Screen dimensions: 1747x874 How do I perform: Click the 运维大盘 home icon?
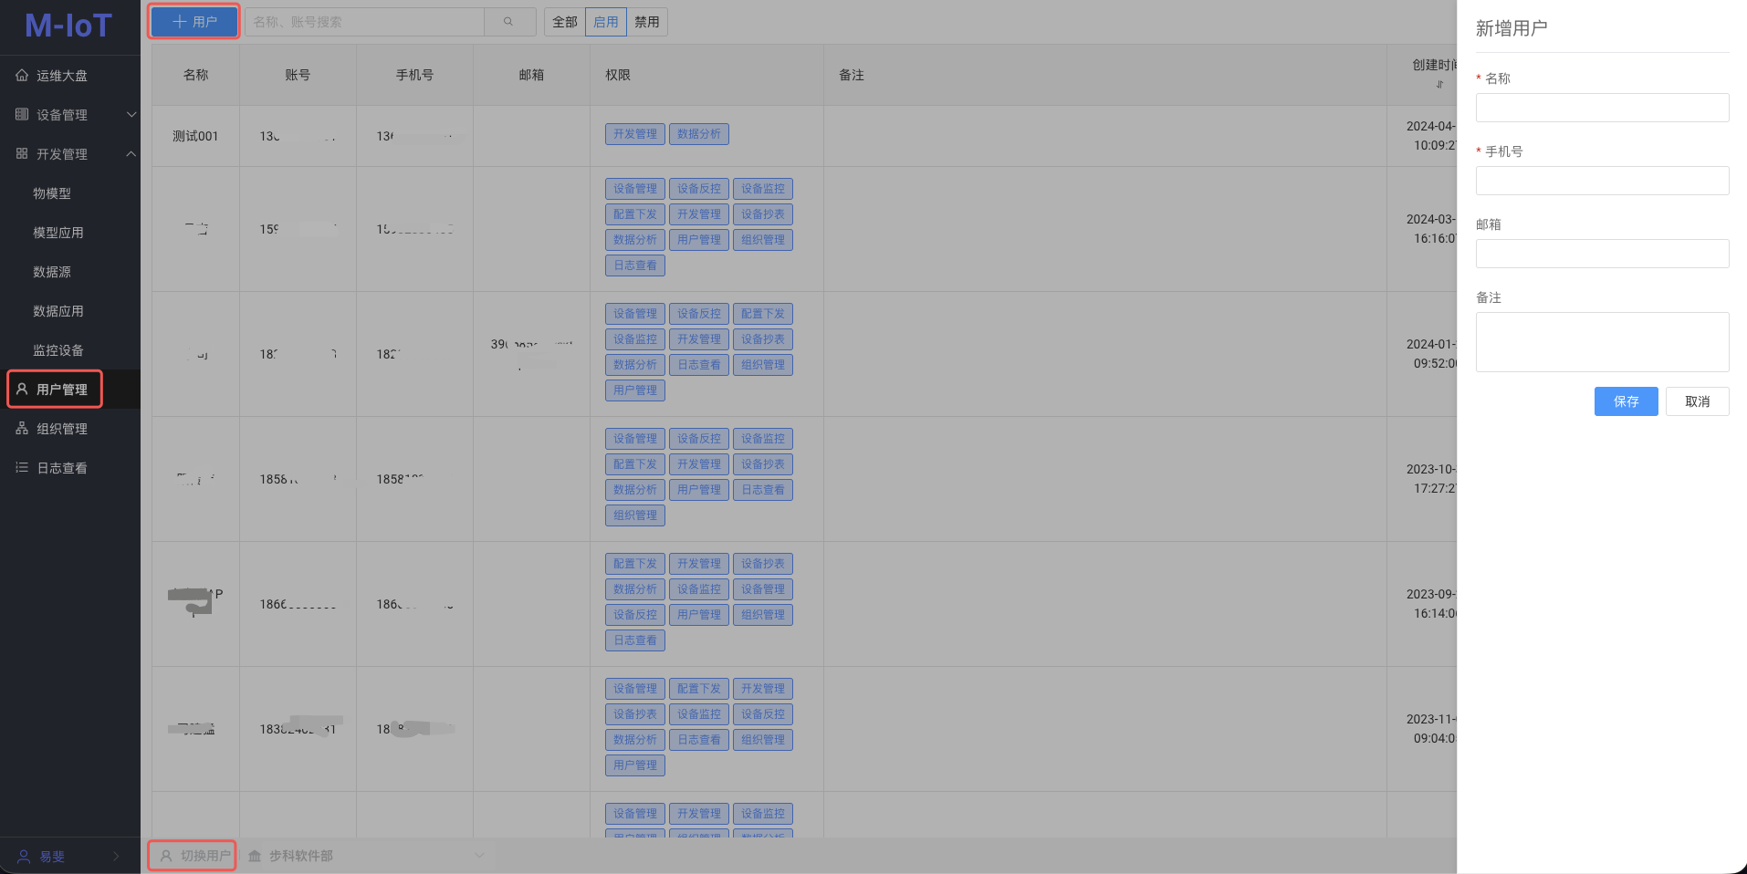(22, 76)
